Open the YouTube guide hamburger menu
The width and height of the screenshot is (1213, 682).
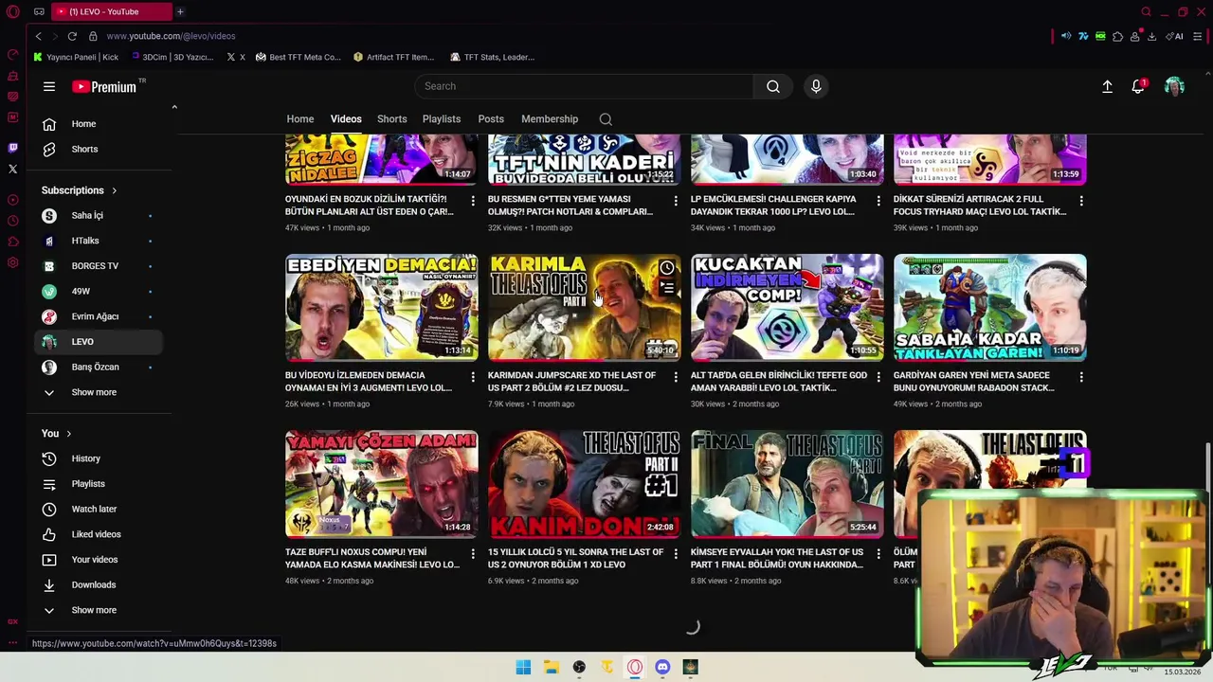(x=49, y=86)
